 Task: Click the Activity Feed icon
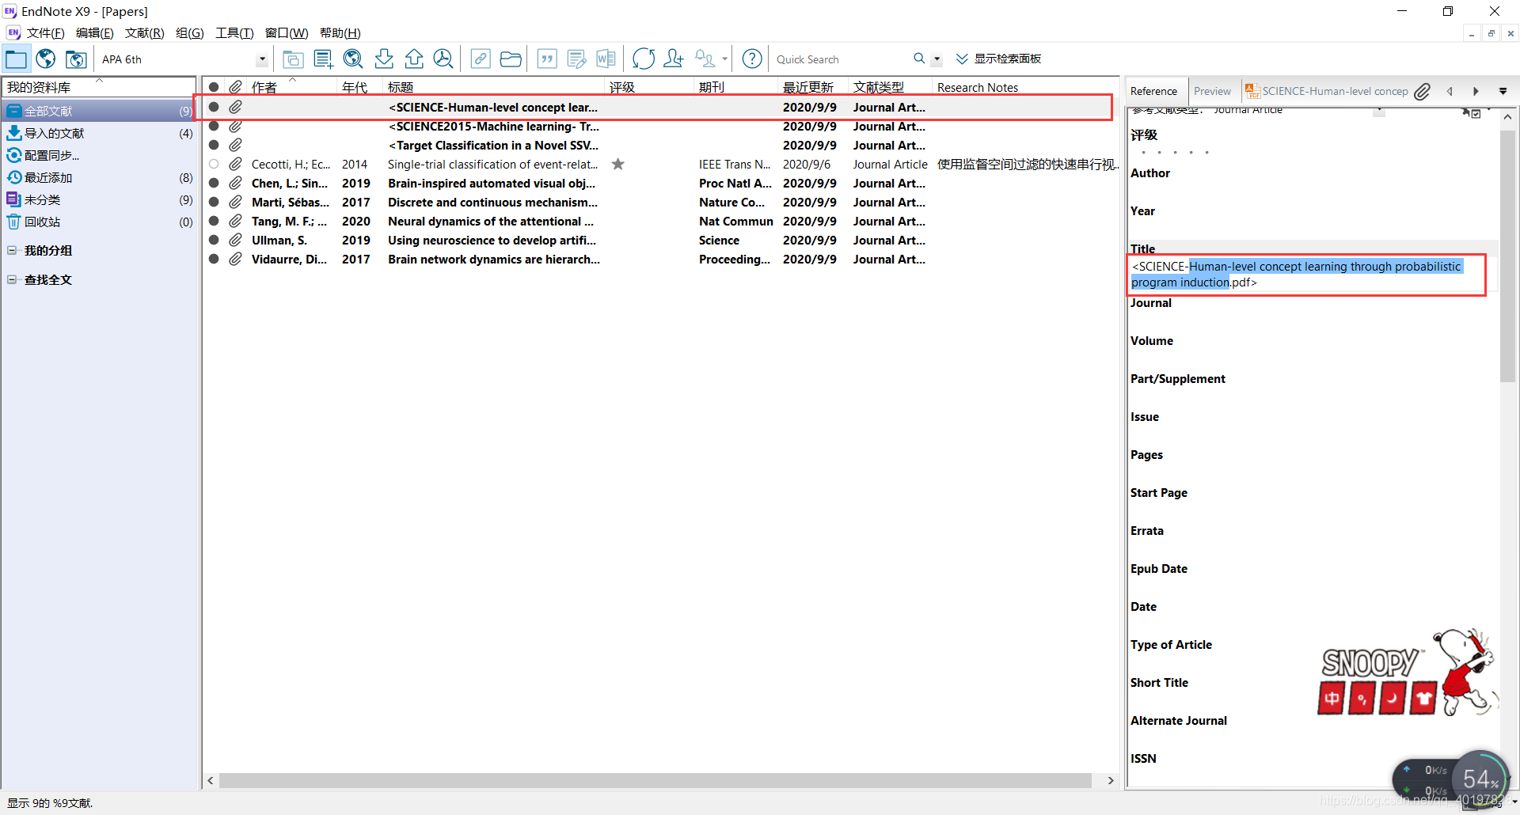(x=705, y=59)
